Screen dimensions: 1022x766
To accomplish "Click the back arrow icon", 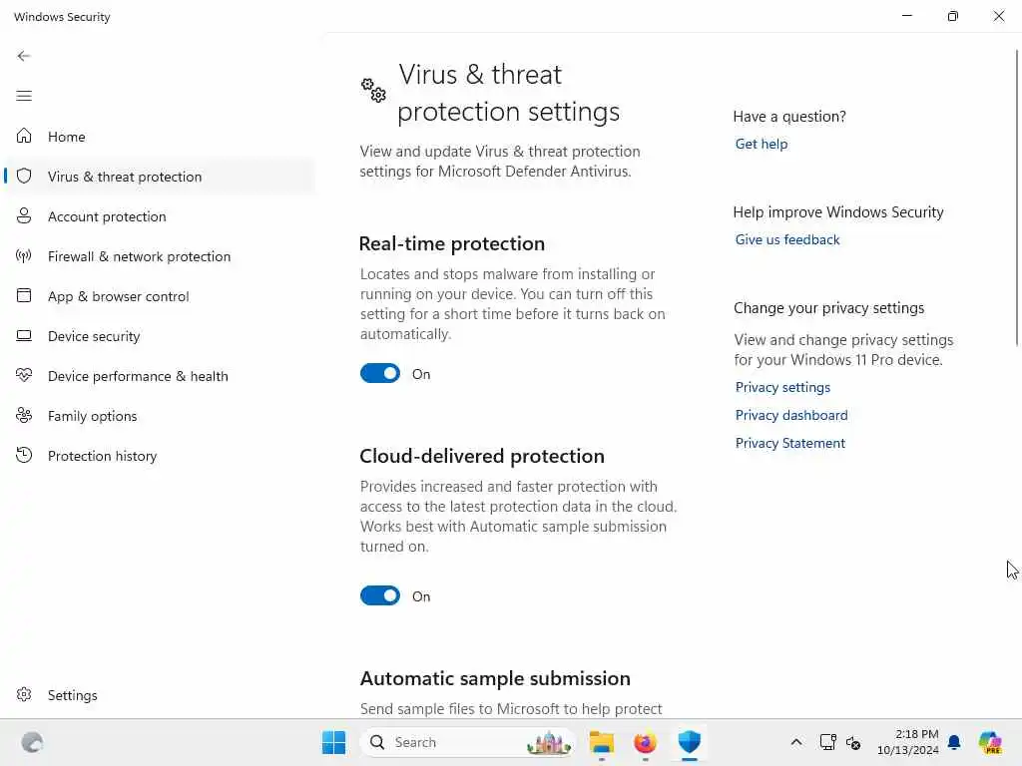I will [24, 56].
